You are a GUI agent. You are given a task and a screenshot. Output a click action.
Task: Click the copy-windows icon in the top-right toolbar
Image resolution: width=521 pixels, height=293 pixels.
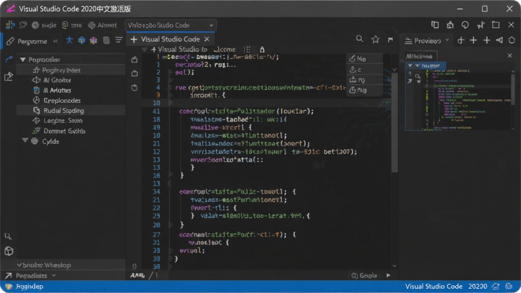[435, 25]
